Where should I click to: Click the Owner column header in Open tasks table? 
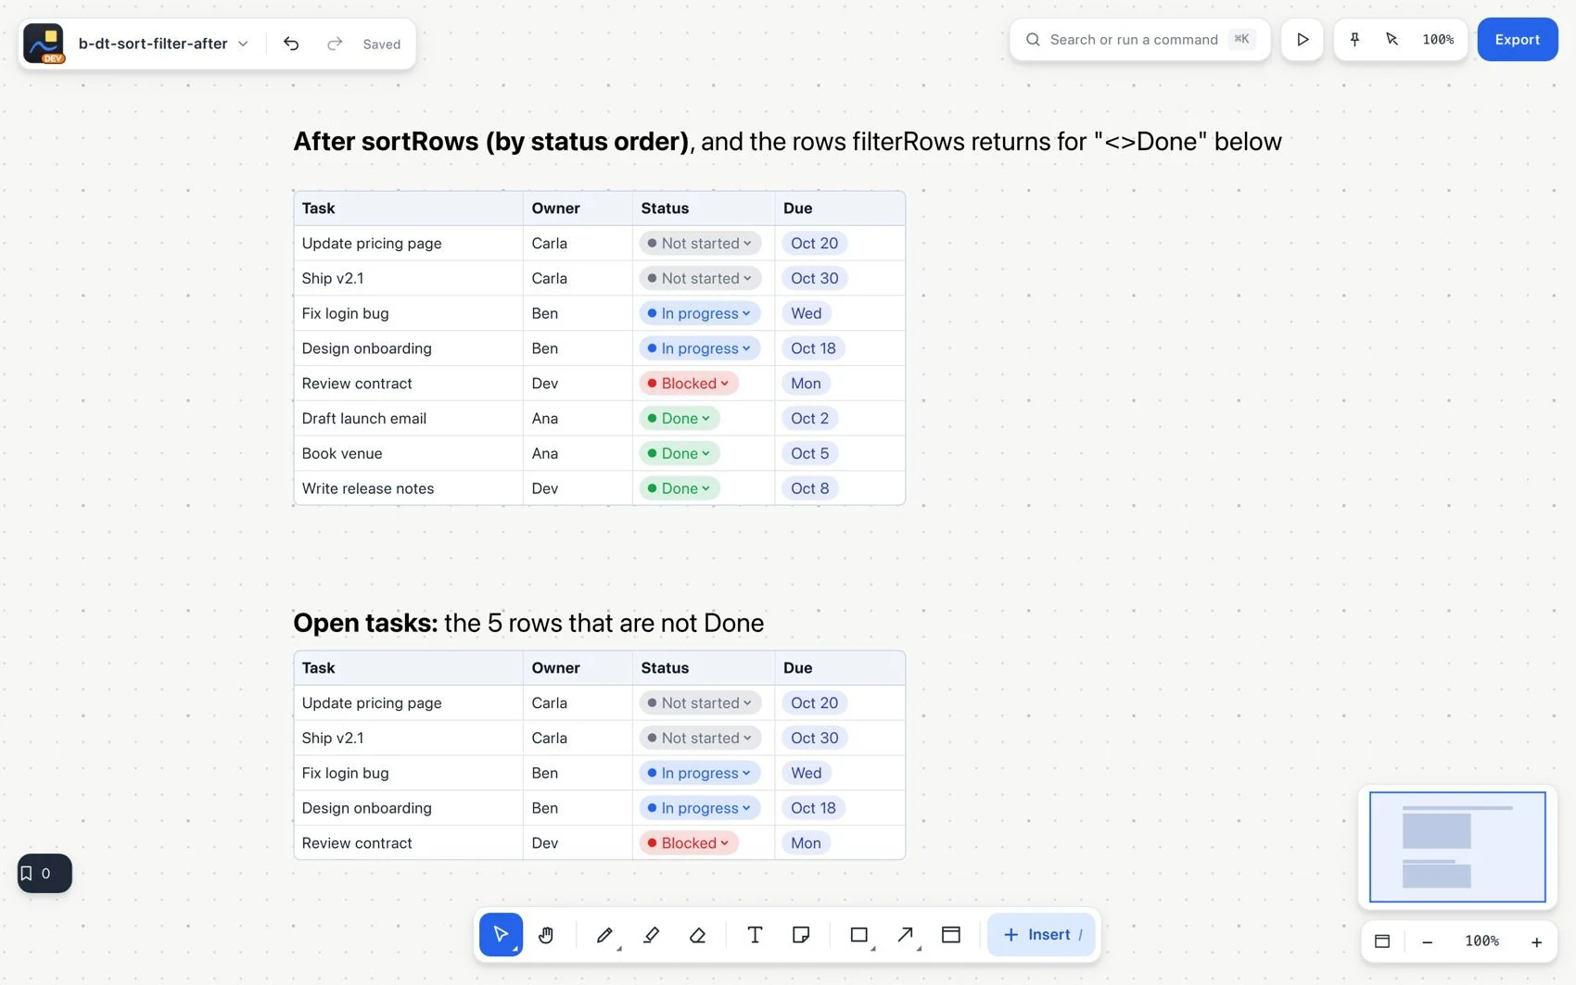(578, 668)
